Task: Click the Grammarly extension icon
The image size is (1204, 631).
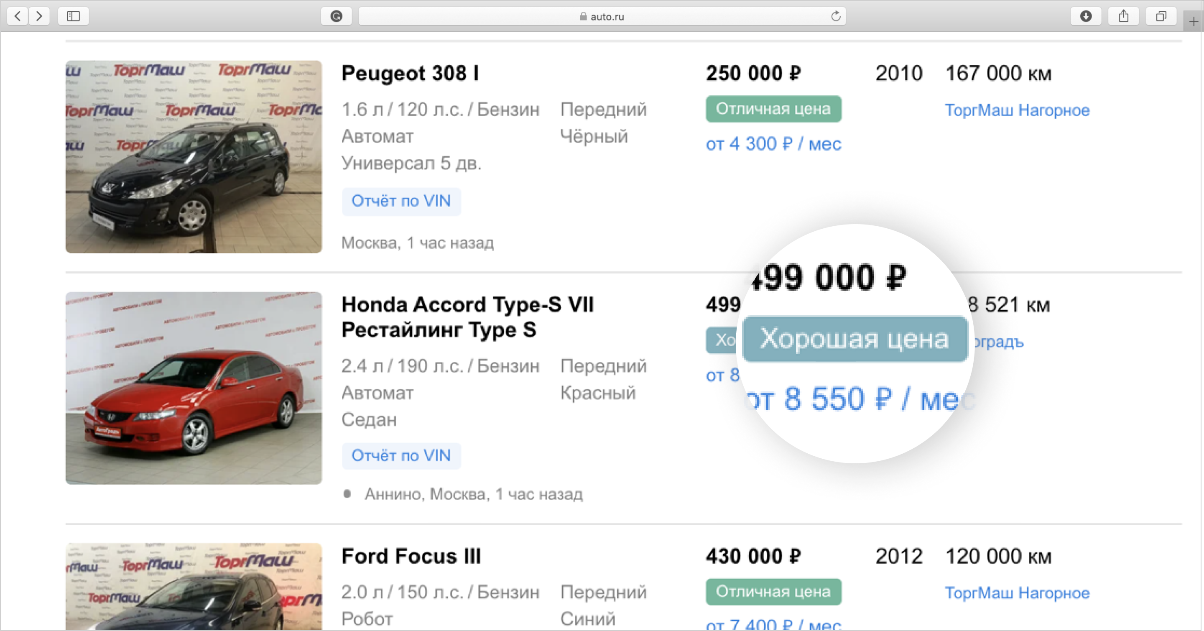Action: (336, 16)
